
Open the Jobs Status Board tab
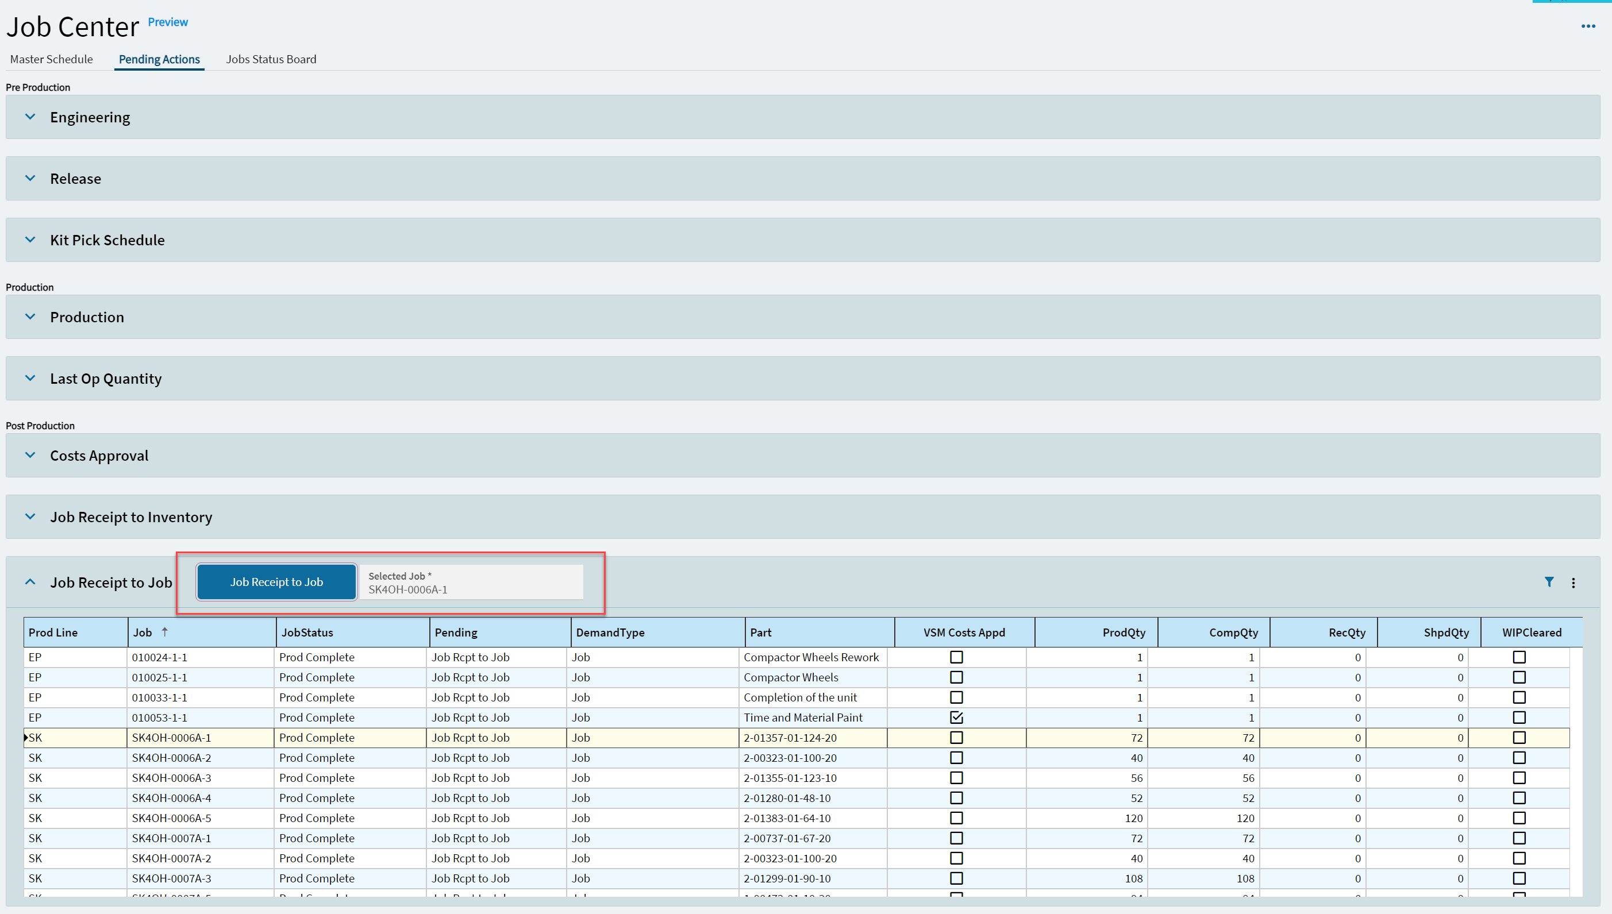pyautogui.click(x=271, y=59)
